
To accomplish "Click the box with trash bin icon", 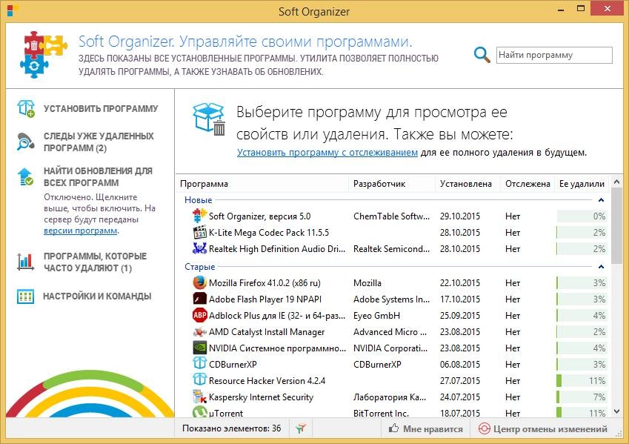I will coord(209,119).
